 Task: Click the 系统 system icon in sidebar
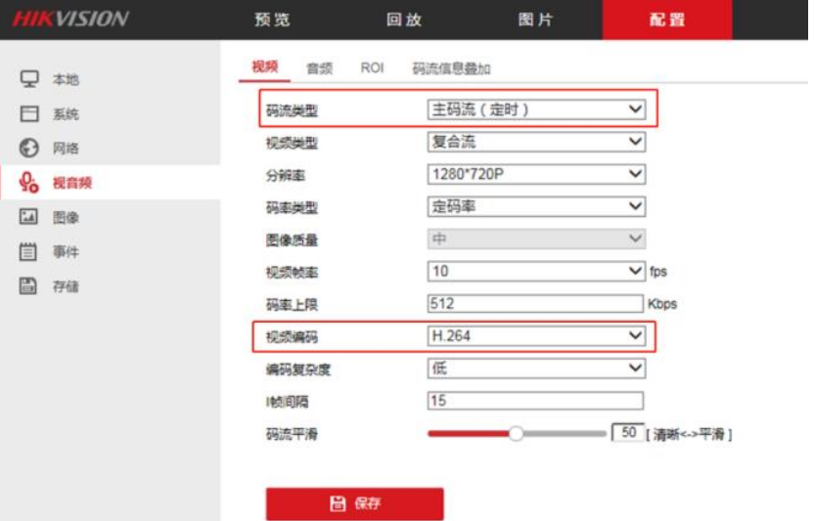coord(29,114)
